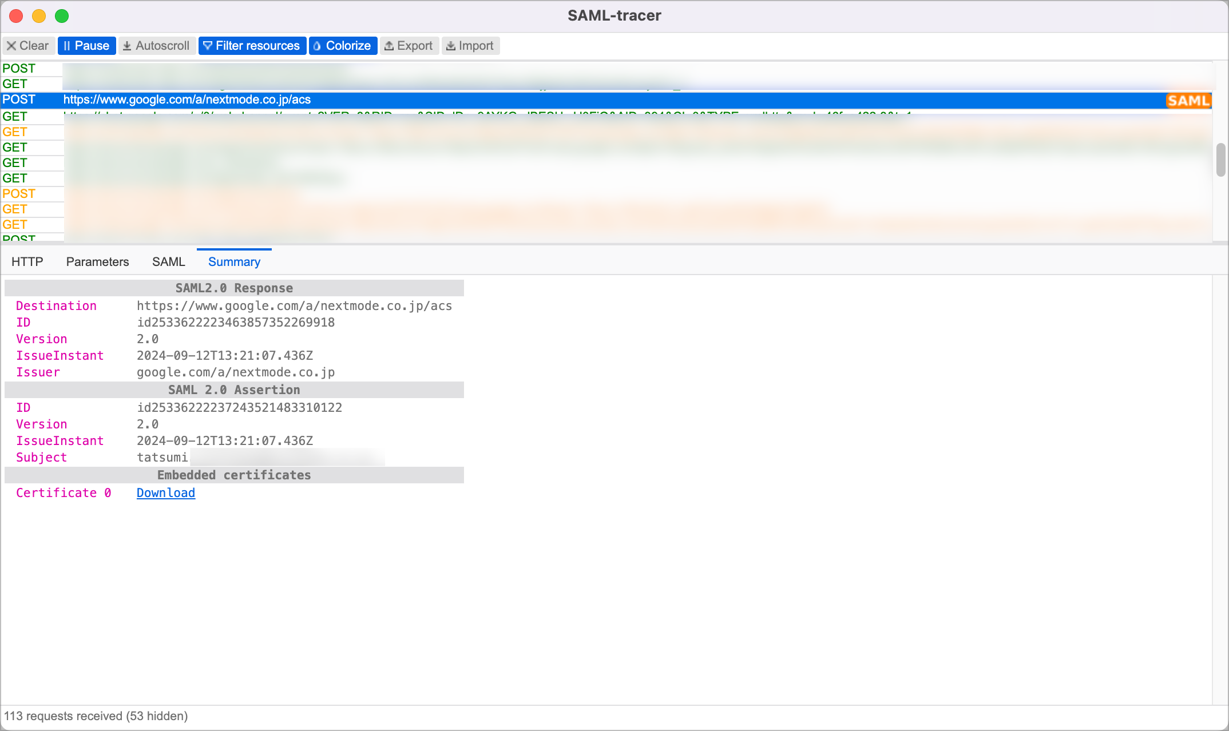1229x731 pixels.
Task: Download Certificate 0 from embedded certificates
Action: [165, 492]
